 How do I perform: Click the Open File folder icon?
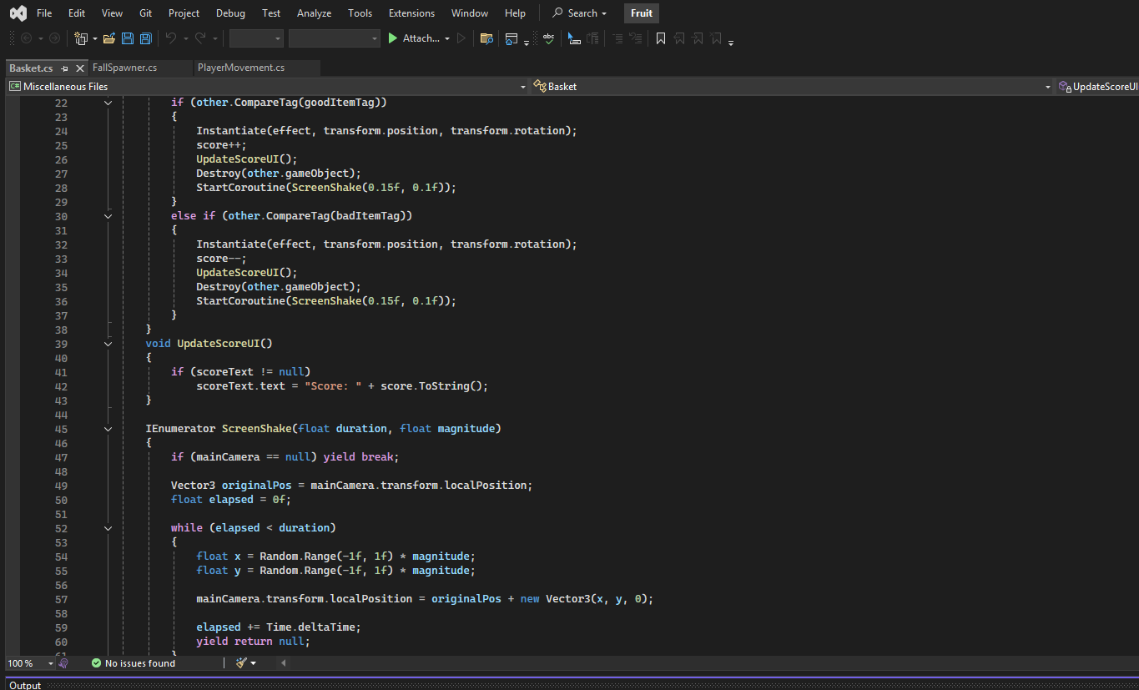pyautogui.click(x=109, y=38)
